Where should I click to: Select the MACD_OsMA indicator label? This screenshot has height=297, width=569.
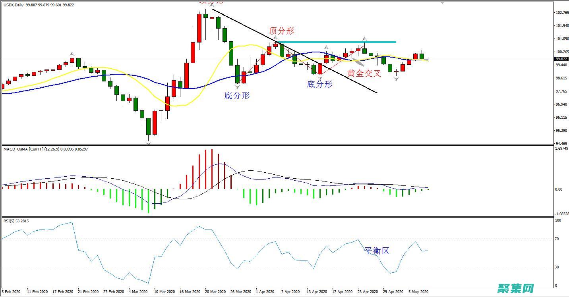16,149
